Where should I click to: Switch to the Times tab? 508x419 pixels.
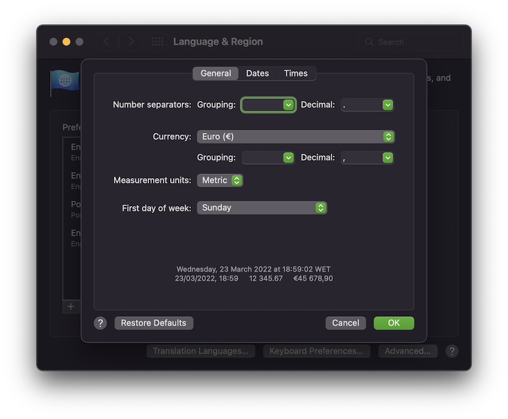(x=296, y=74)
